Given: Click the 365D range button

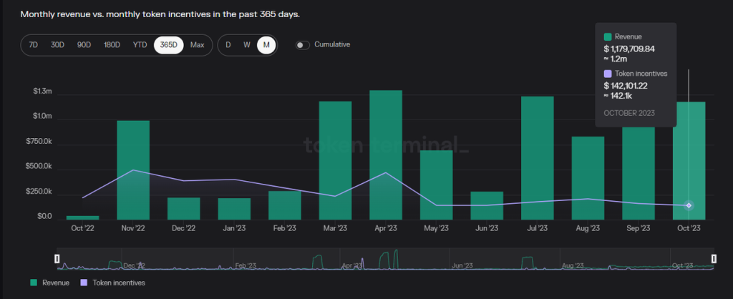Looking at the screenshot, I should [169, 44].
